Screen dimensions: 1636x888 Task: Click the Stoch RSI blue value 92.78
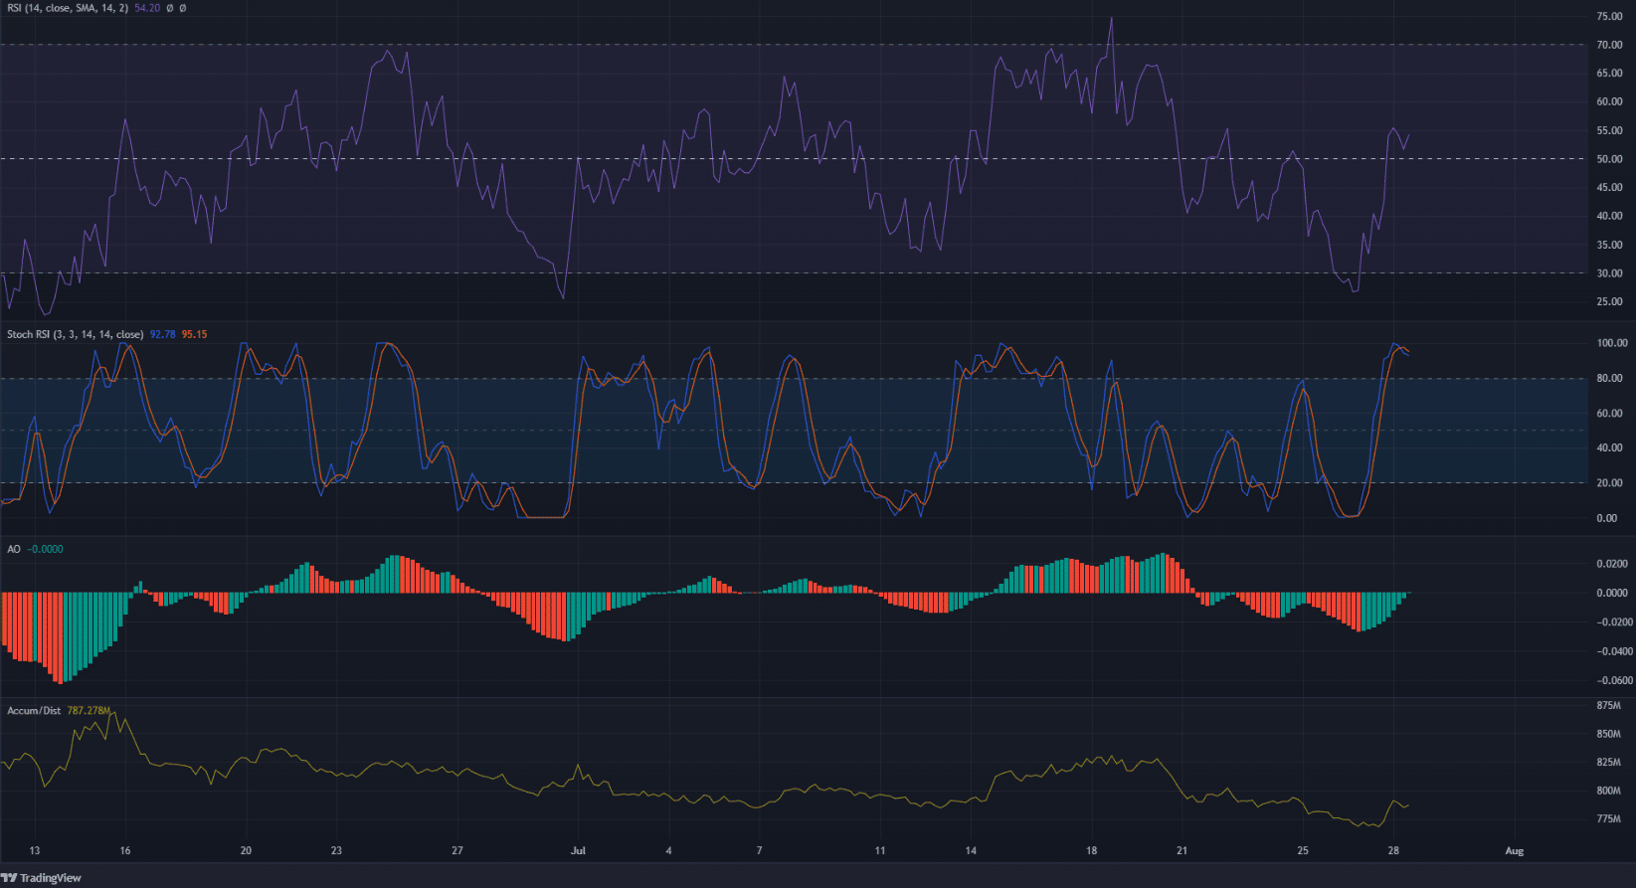coord(162,335)
